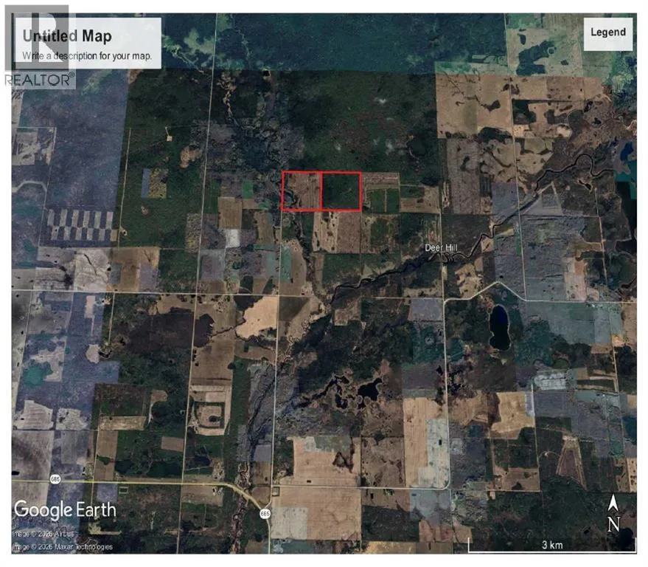648x567 pixels.
Task: Click the dark blue lake on the east side
Action: pyautogui.click(x=501, y=326)
